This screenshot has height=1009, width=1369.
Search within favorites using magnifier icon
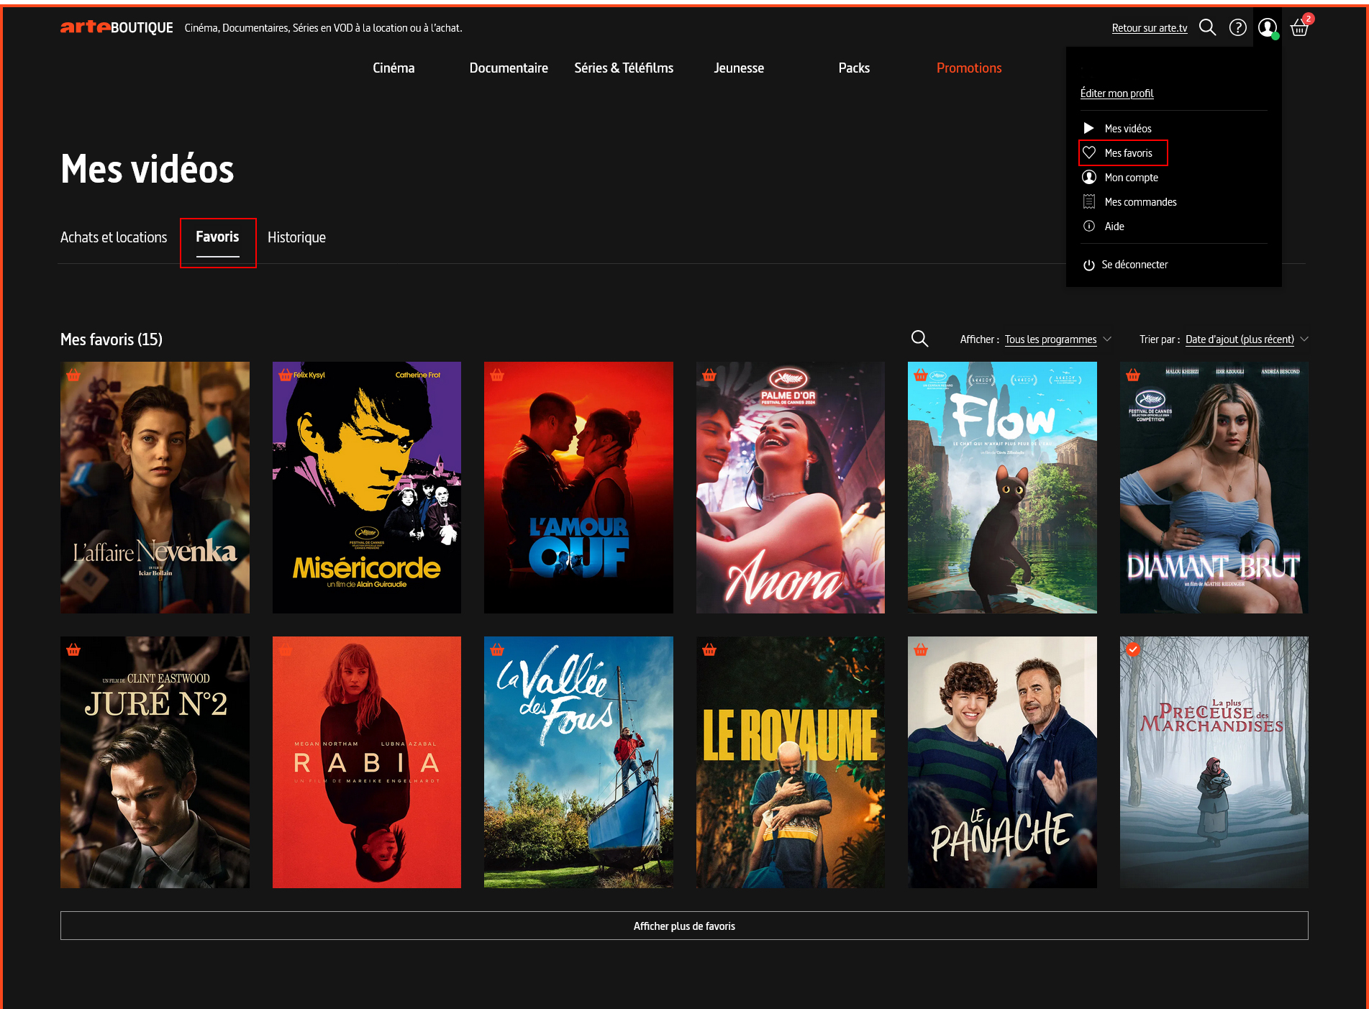coord(919,339)
